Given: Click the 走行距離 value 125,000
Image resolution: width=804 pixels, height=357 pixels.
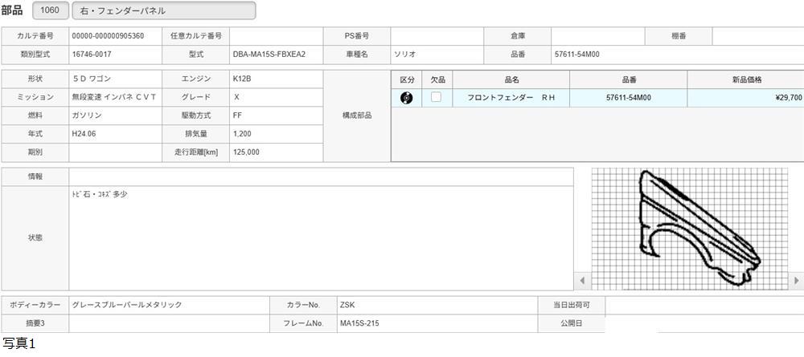Looking at the screenshot, I should [276, 152].
